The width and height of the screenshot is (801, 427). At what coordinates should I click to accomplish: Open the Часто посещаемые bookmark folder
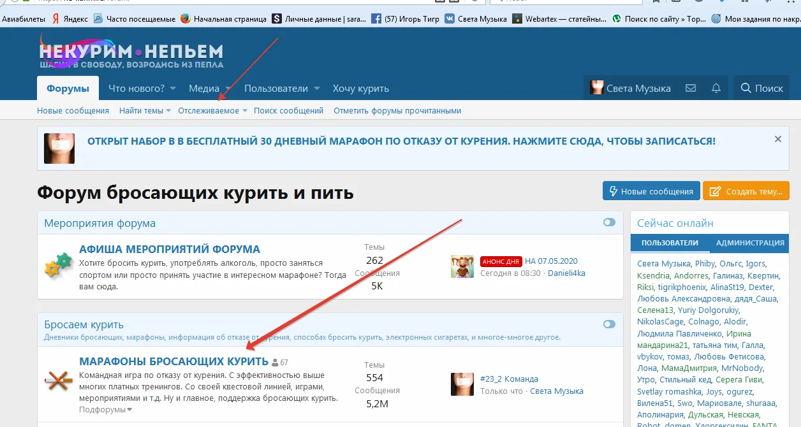point(135,18)
